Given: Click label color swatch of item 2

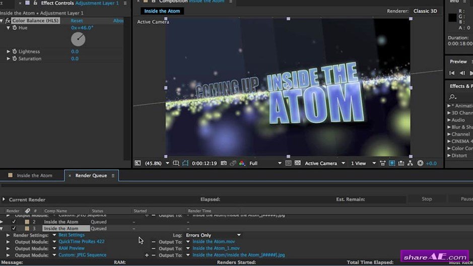Looking at the screenshot, I should click(x=27, y=222).
